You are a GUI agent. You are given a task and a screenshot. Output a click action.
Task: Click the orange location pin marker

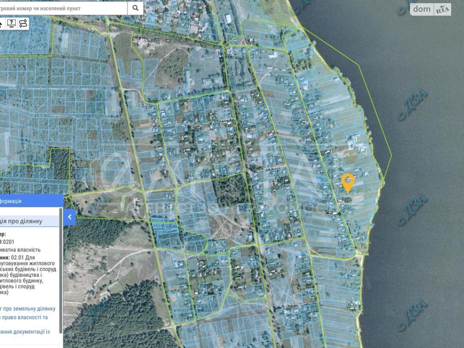(348, 183)
